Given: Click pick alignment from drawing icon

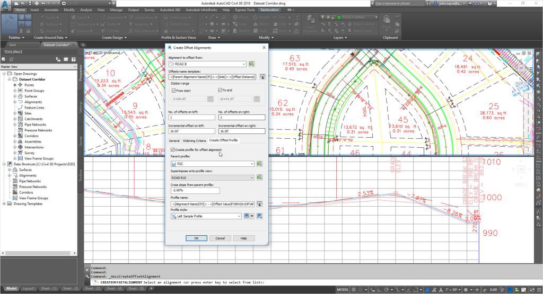Looking at the screenshot, I should (252, 64).
